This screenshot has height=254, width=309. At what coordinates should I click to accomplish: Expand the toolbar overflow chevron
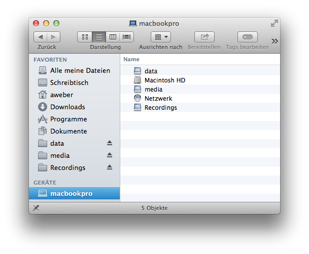click(274, 41)
